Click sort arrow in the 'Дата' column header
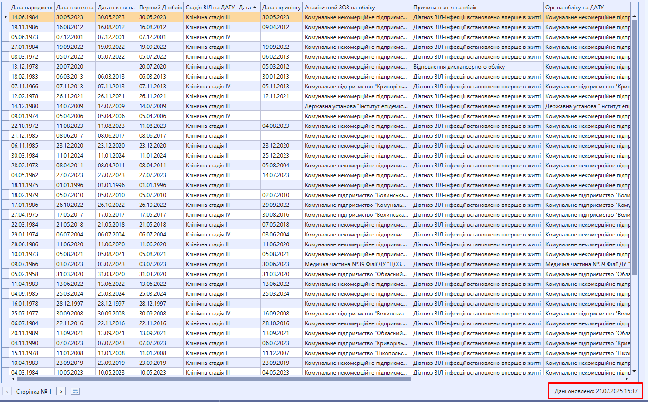Screen dimensions: 648x402 [x=255, y=8]
